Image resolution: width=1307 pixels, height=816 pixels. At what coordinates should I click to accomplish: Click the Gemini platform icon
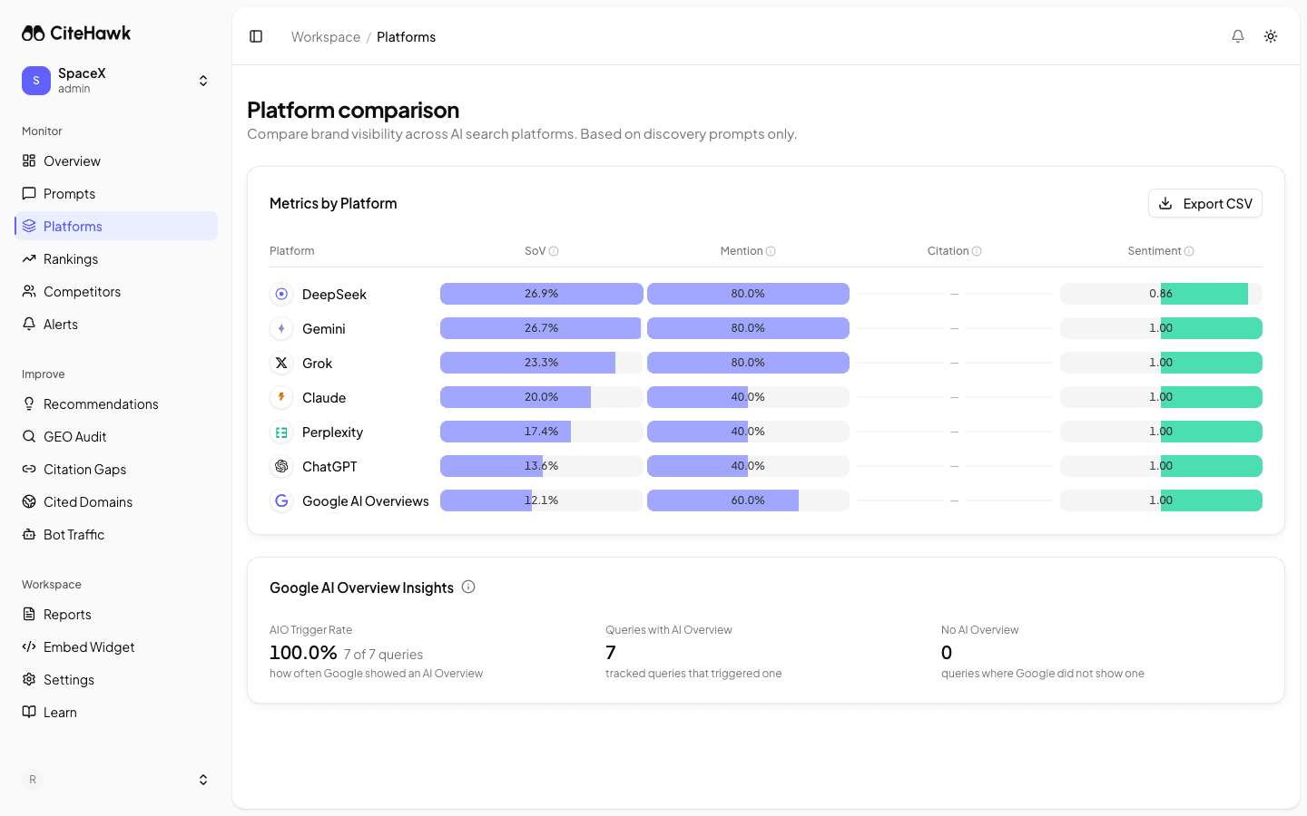tap(281, 328)
